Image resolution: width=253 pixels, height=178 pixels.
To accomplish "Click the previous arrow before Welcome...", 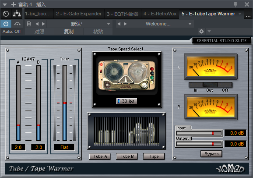I will point(119,24).
